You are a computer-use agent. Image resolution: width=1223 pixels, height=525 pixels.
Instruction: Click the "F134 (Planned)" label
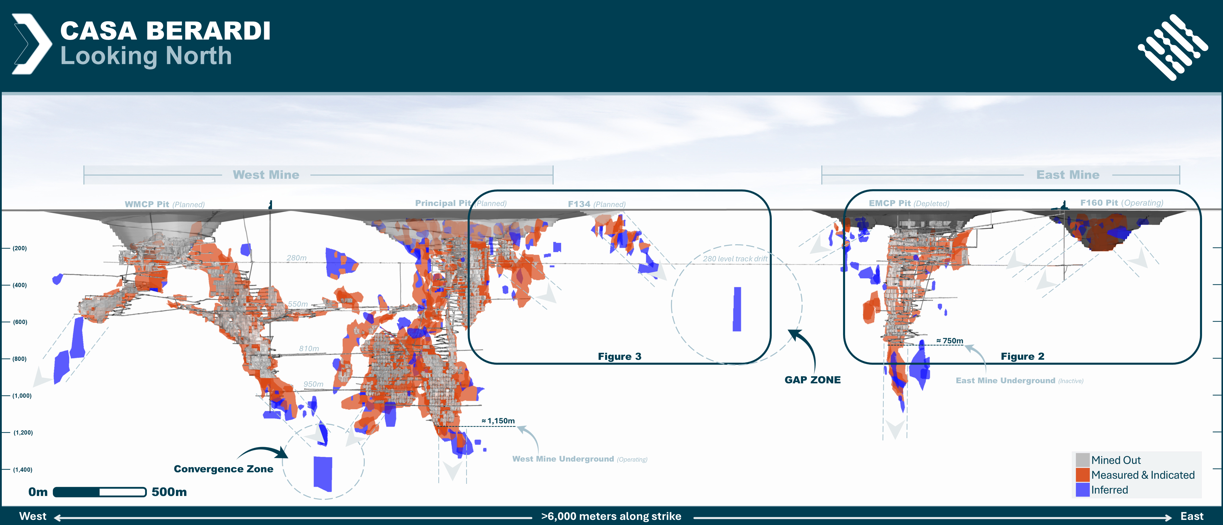[x=597, y=204]
